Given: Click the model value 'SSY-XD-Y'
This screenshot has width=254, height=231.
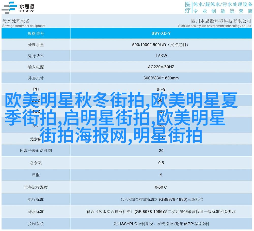Looking at the screenshot, I should click(161, 33).
